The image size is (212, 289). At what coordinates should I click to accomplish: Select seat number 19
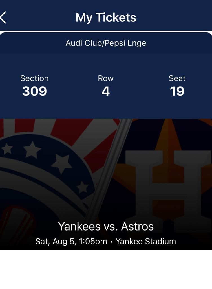177,91
